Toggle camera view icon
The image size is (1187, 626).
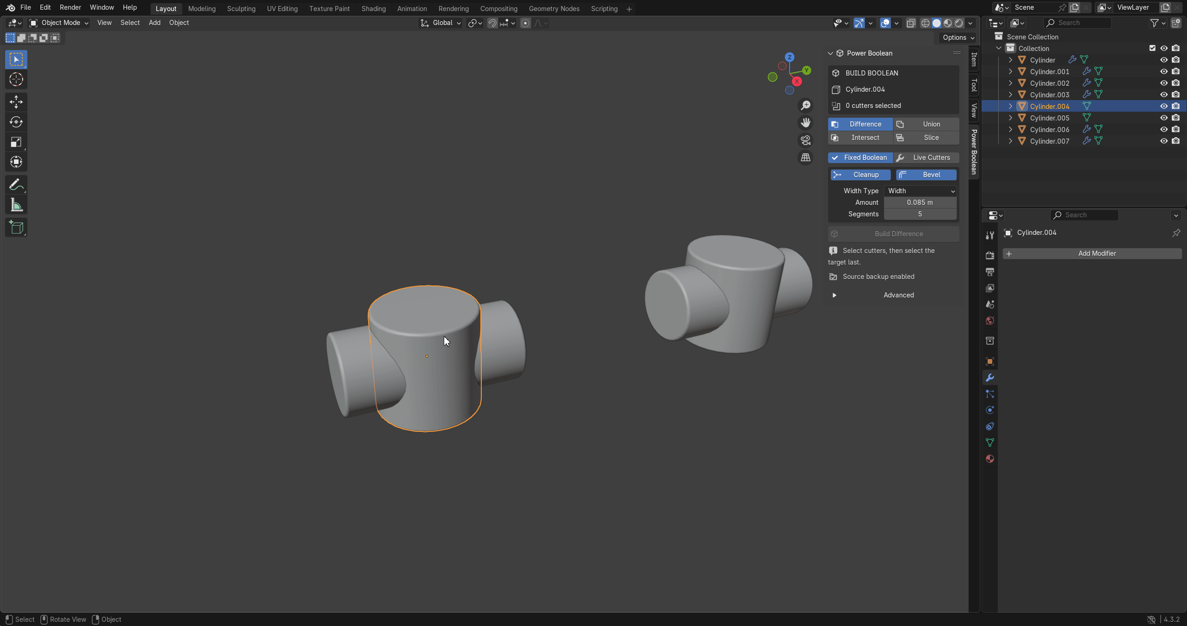(x=806, y=140)
